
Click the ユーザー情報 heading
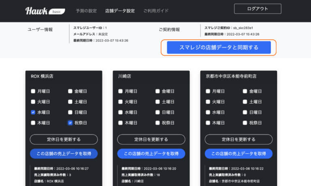[x=40, y=29]
